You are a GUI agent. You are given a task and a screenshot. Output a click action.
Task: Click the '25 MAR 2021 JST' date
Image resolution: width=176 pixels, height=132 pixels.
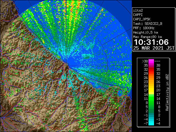(x=154, y=48)
